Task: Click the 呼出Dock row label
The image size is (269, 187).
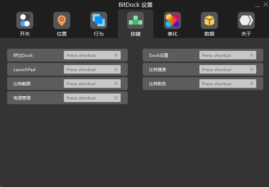Action: tap(23, 55)
